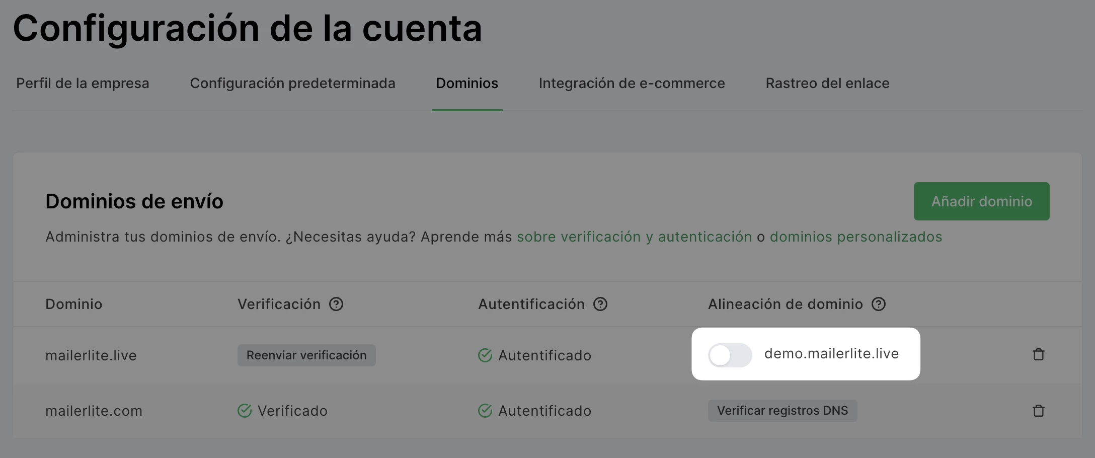The width and height of the screenshot is (1095, 458).
Task: Open the Perfil de la empresa tab
Action: 83,84
